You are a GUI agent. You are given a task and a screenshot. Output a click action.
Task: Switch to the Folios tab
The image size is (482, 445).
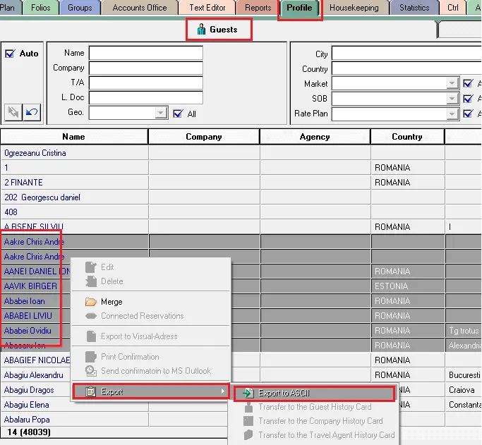(40, 7)
